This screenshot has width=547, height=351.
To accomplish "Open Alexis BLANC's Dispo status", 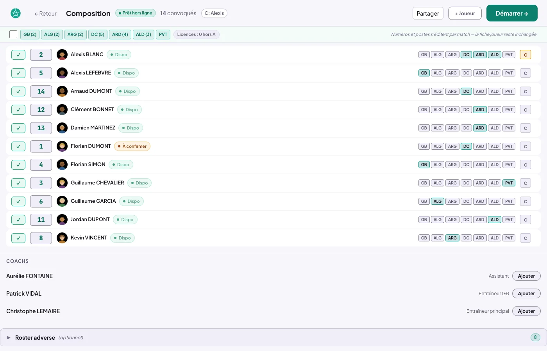I will [x=119, y=55].
